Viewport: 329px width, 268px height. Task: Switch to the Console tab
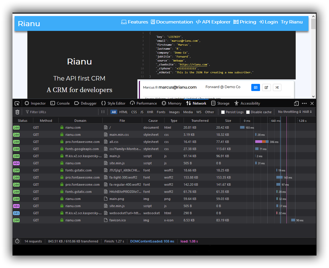[x=60, y=103]
